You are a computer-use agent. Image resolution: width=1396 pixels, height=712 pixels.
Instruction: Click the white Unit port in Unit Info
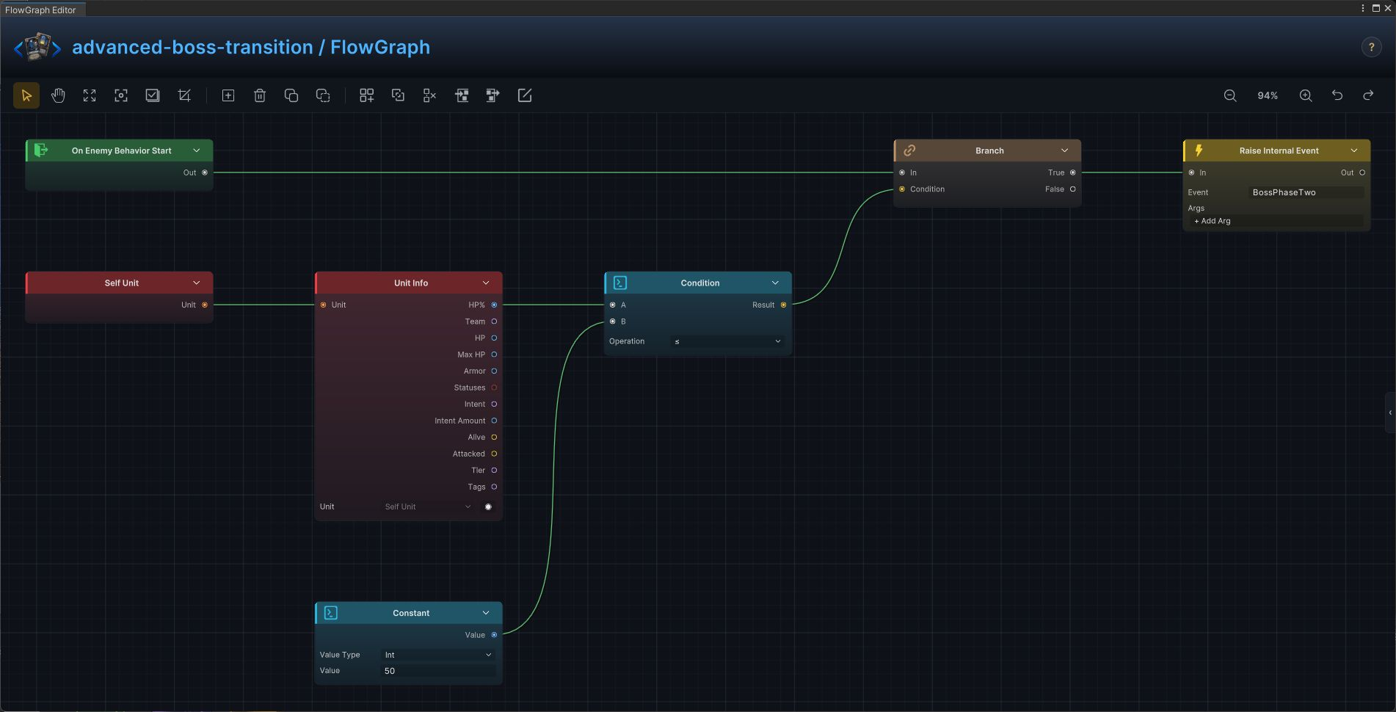[488, 506]
